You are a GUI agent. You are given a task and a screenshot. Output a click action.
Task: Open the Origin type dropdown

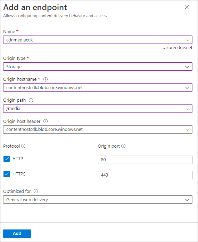(98, 67)
